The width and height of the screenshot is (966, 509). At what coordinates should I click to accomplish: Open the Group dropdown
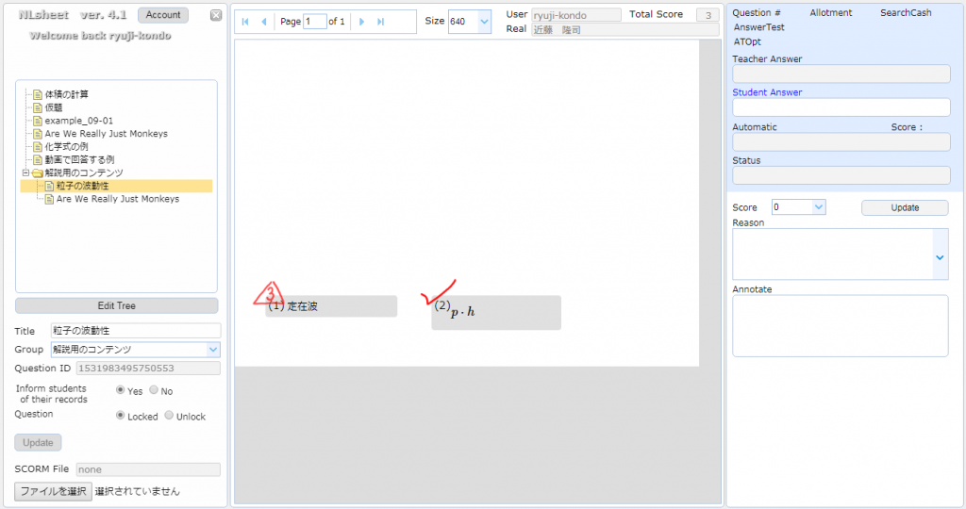point(212,350)
